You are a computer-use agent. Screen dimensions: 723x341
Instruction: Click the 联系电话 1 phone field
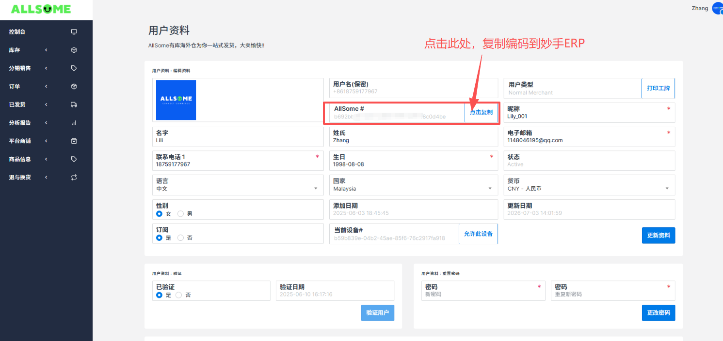click(238, 161)
